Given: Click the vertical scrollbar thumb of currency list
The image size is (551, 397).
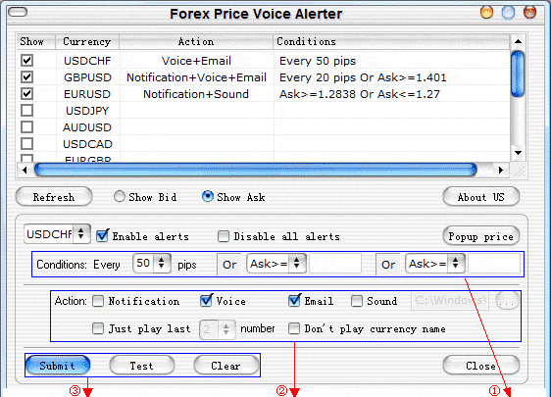Looking at the screenshot, I should coord(518,74).
